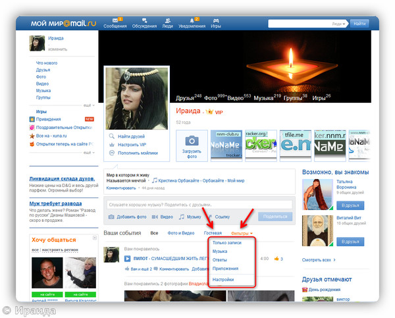395x318 pixels.
Task: Open the Группы sidebar link
Action: 43,97
